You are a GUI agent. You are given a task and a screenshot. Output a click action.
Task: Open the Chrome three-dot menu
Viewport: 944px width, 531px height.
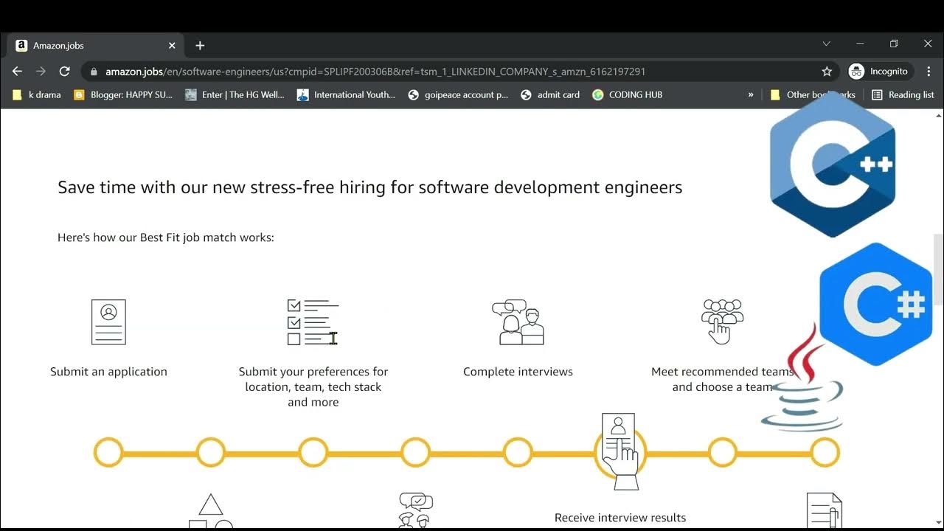tap(929, 72)
